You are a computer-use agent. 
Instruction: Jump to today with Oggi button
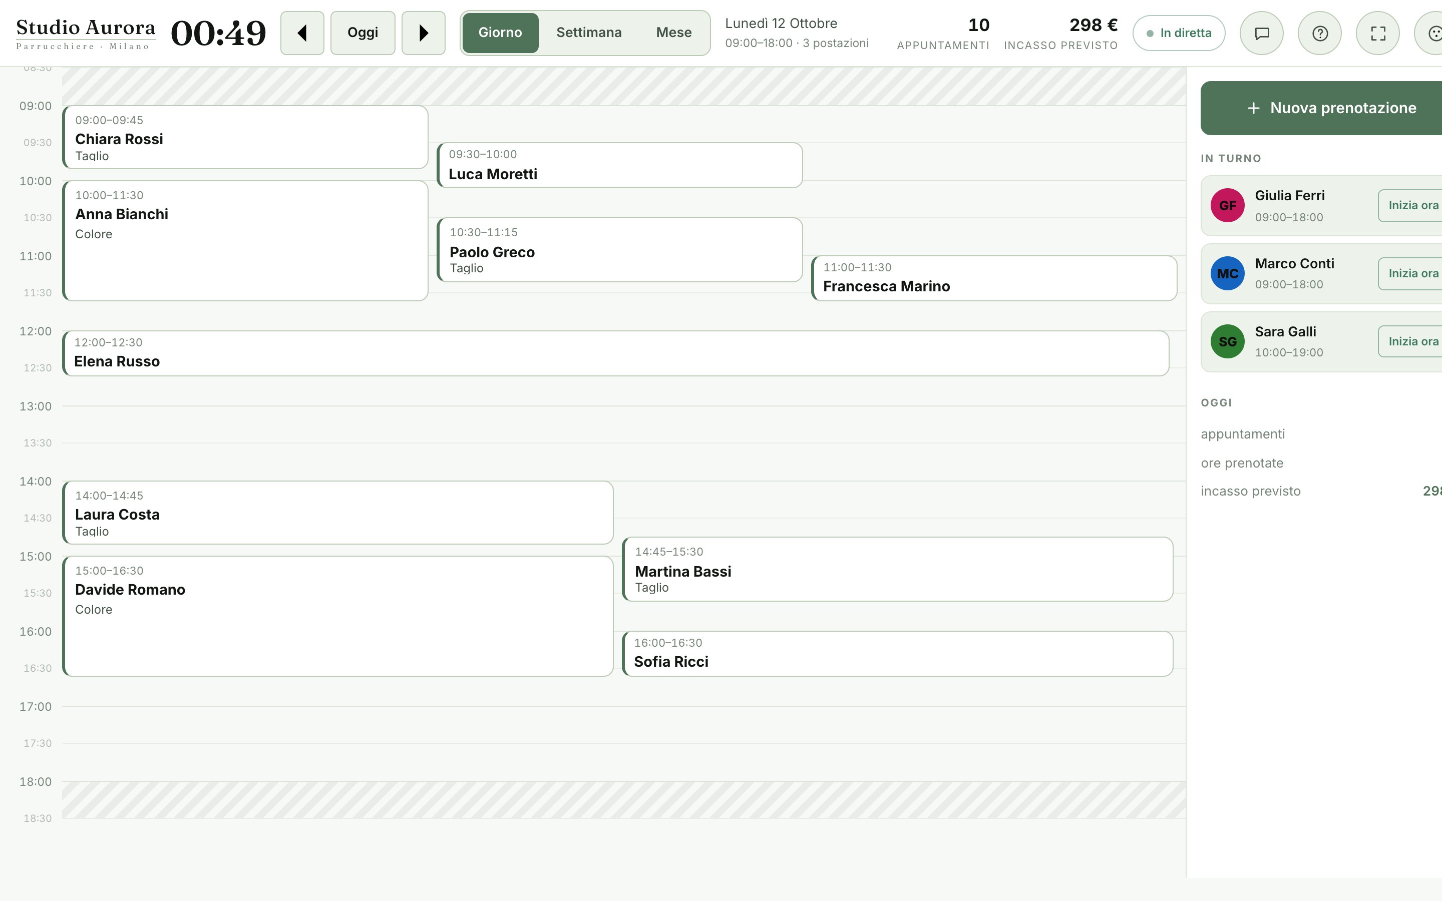[363, 33]
